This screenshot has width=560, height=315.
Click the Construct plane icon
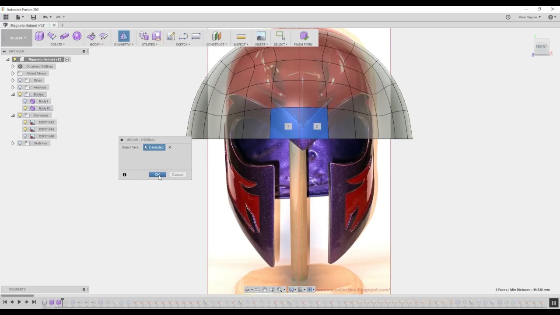(217, 36)
